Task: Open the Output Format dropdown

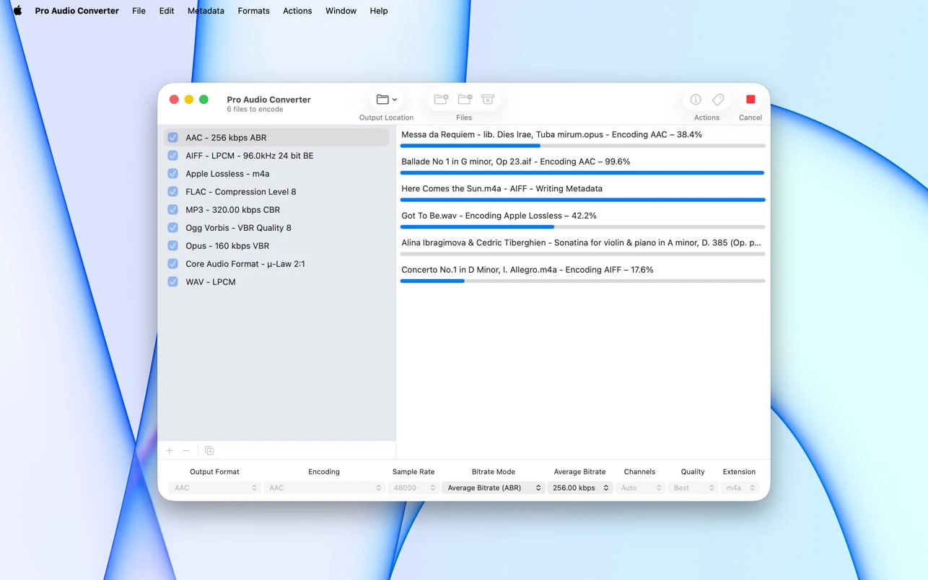Action: 214,488
